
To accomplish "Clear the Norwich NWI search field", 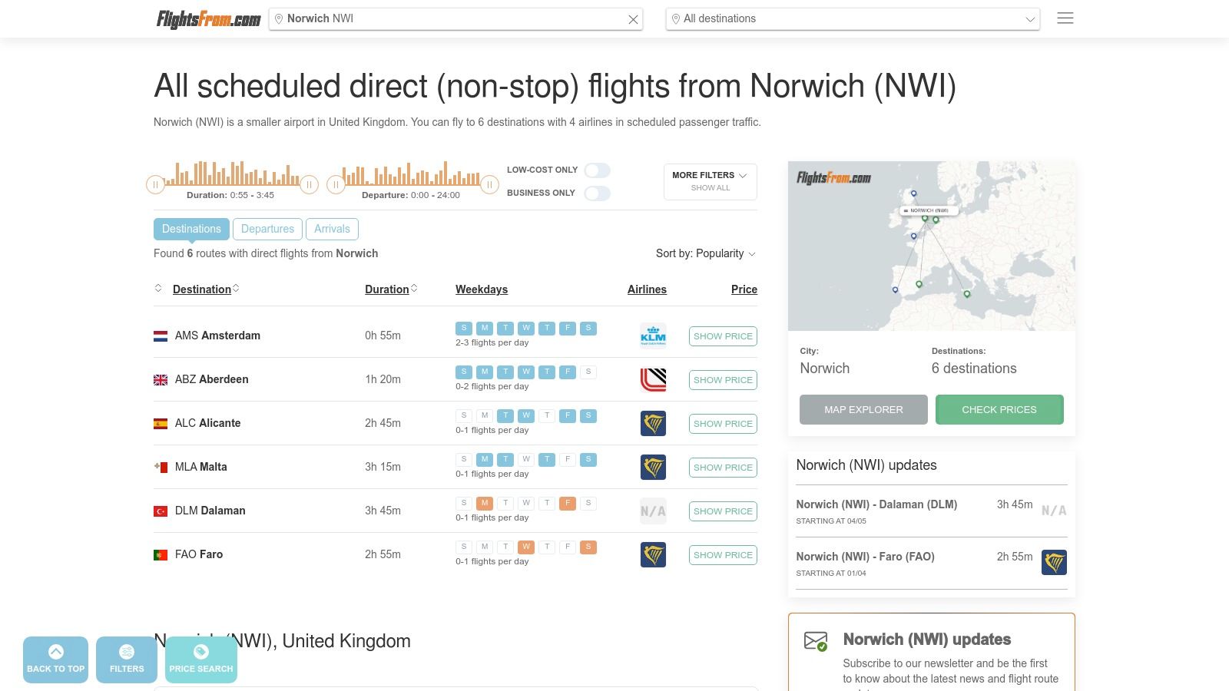I will point(633,19).
